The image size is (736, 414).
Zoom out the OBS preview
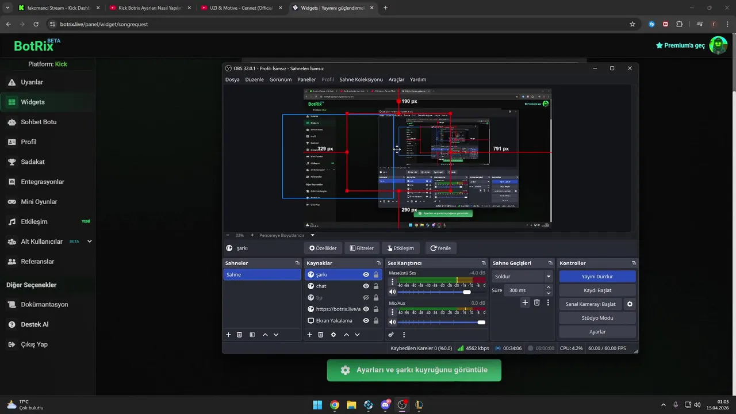(x=228, y=235)
